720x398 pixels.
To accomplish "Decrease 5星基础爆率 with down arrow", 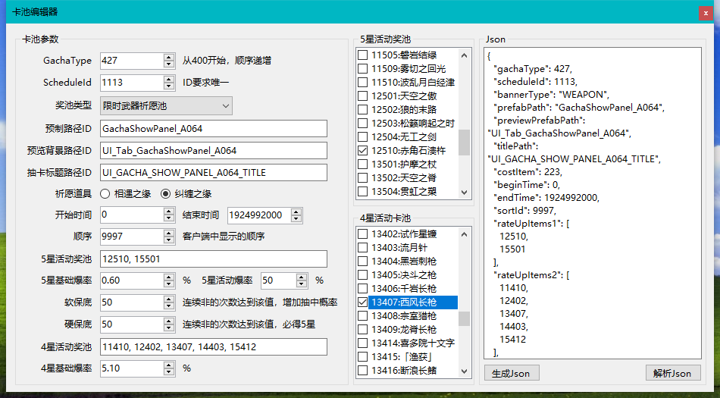I will (168, 284).
